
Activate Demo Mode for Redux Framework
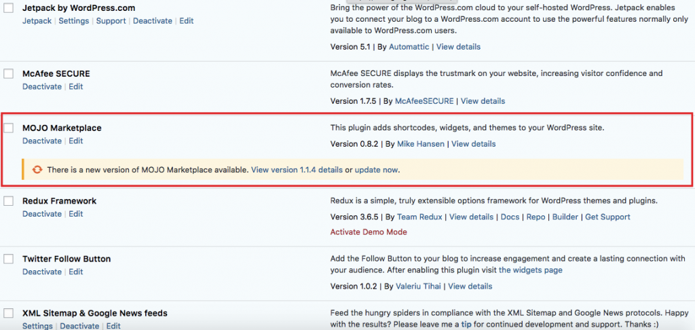click(369, 232)
